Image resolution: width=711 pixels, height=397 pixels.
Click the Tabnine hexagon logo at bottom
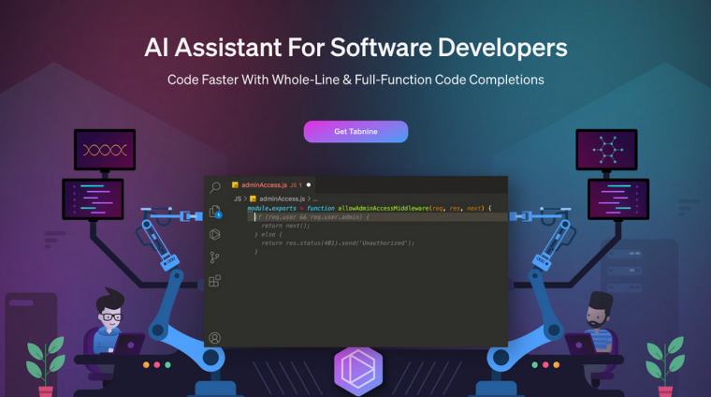pos(356,367)
